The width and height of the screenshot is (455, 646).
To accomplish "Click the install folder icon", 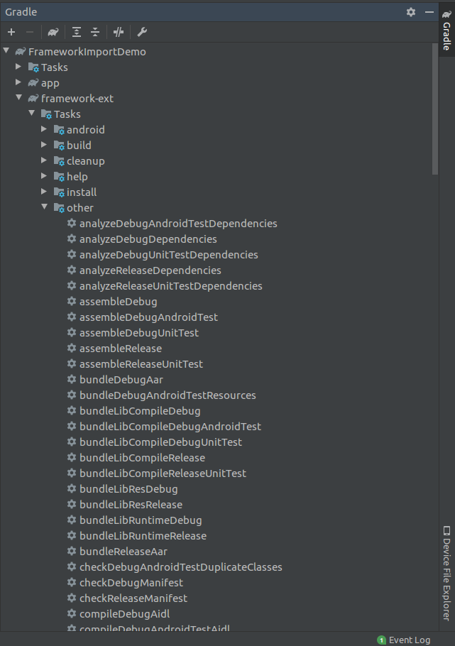I will click(x=59, y=193).
